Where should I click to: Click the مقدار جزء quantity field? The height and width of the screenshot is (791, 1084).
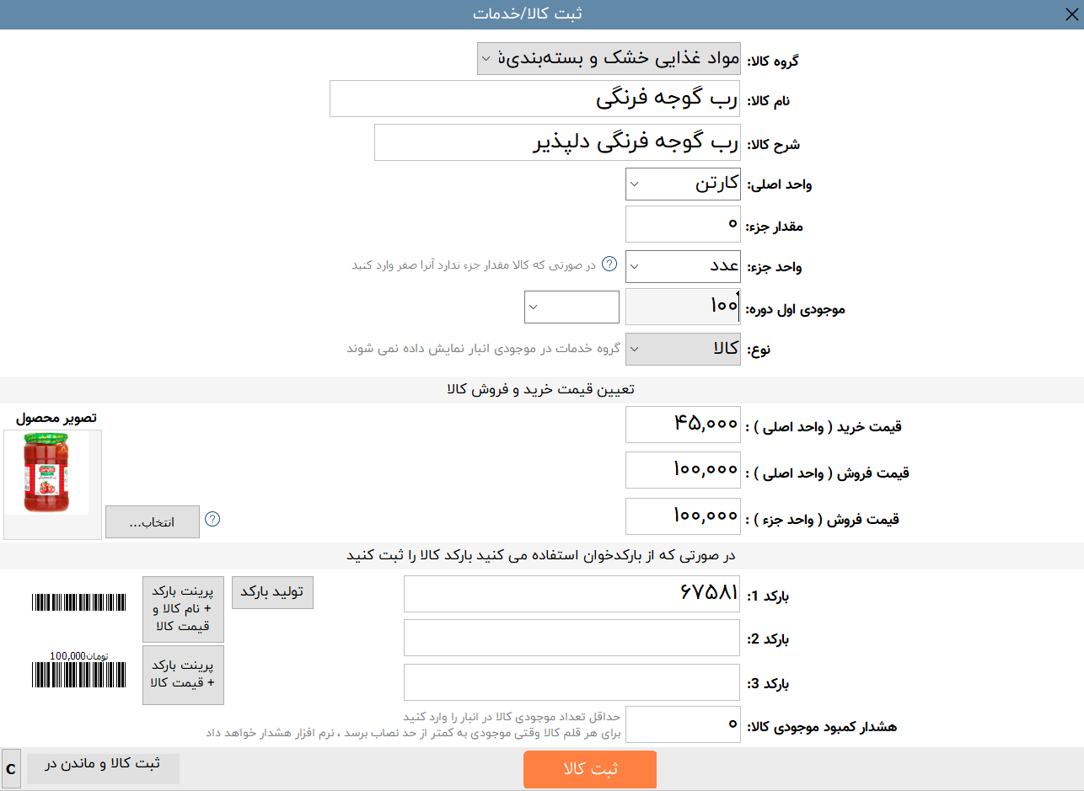click(683, 224)
